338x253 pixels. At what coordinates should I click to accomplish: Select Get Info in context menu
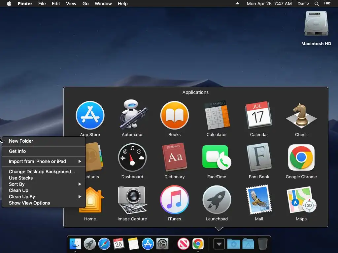(x=44, y=151)
